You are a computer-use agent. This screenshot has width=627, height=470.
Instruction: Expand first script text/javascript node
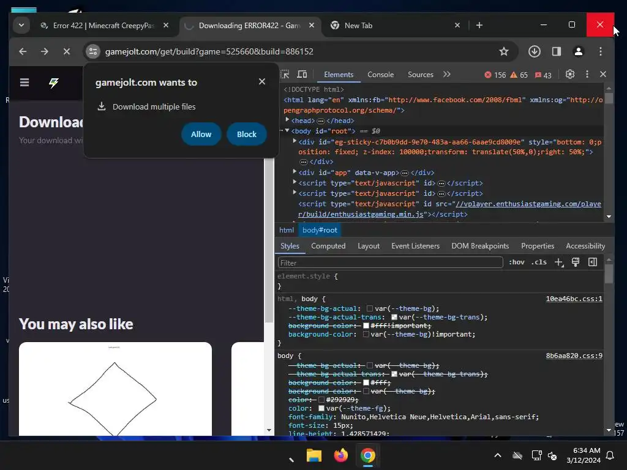coord(295,182)
